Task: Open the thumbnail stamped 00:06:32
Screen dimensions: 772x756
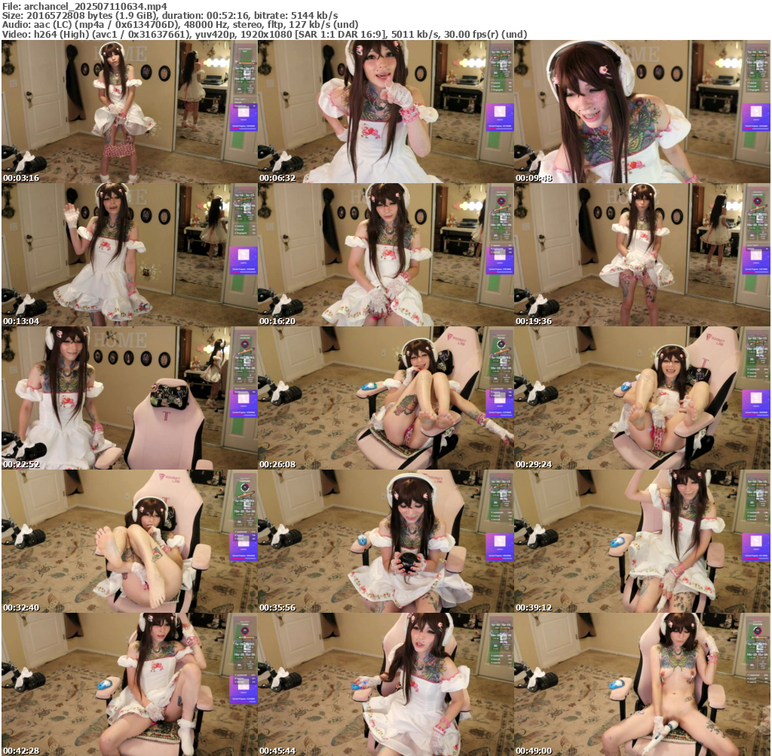Action: 385,112
